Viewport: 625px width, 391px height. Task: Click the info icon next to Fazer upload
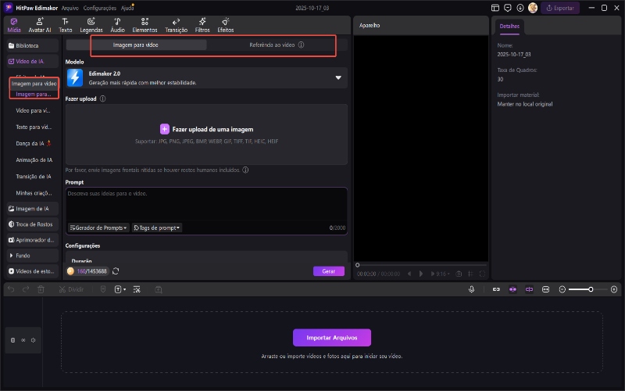103,99
